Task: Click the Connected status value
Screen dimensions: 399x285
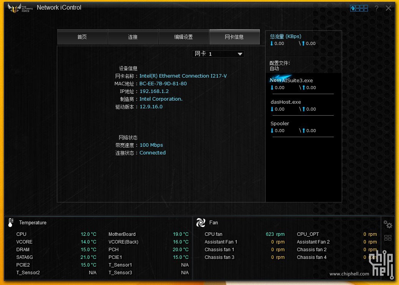Action: pyautogui.click(x=153, y=153)
